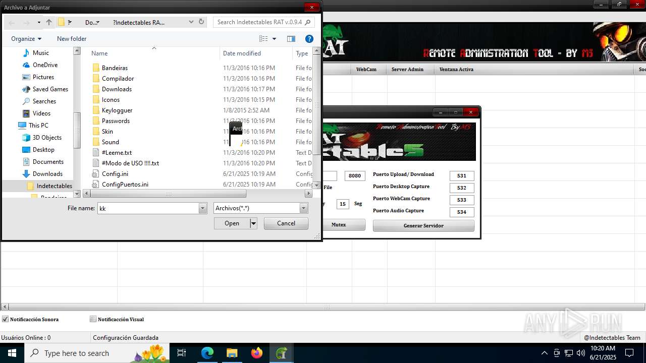Open Microsoft Edge from taskbar
The height and width of the screenshot is (363, 646).
coord(207,353)
